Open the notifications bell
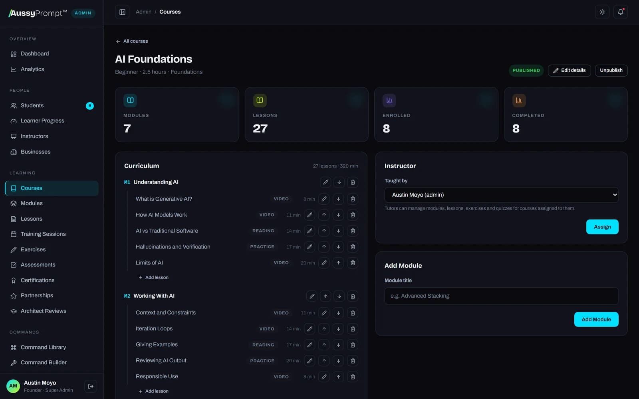Image resolution: width=639 pixels, height=399 pixels. pyautogui.click(x=621, y=12)
